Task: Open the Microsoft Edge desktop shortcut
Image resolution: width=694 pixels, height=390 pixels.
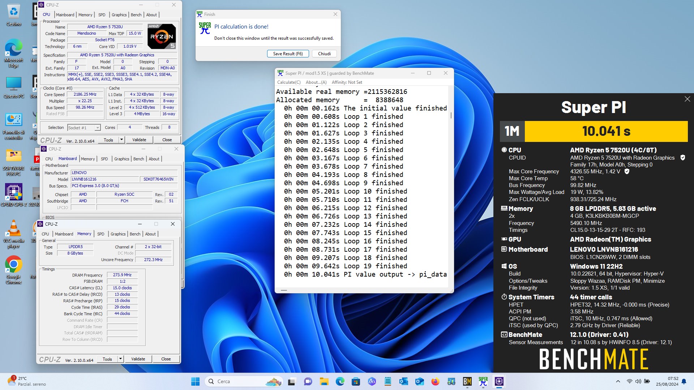Action: (x=14, y=53)
